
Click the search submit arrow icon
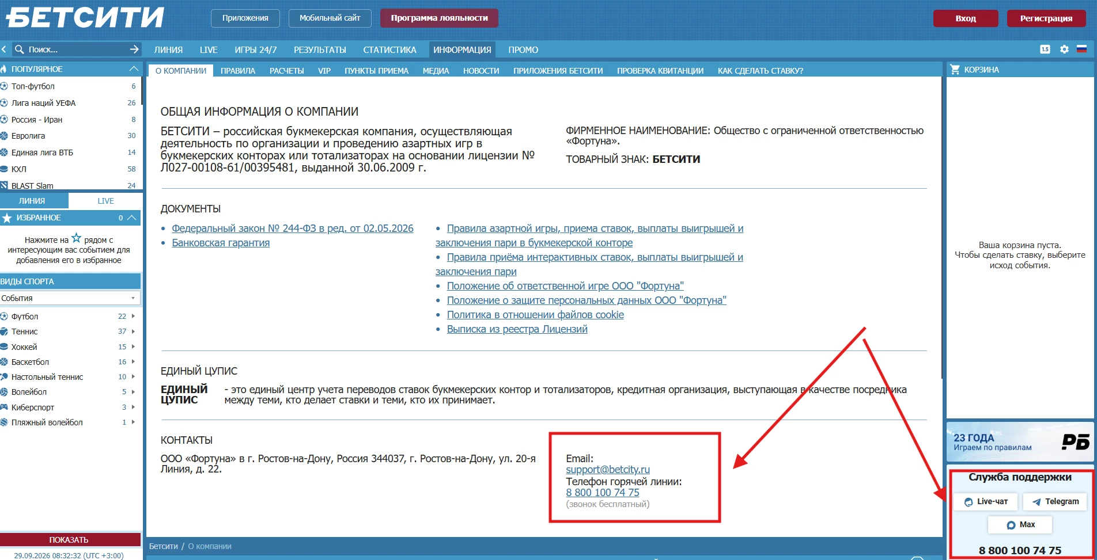pos(134,49)
